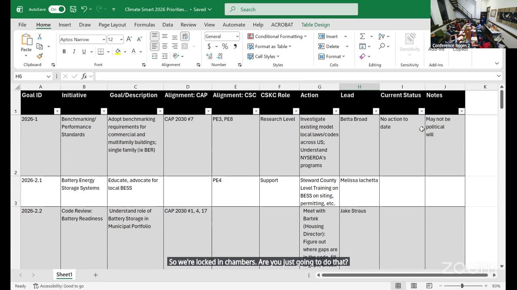Toggle the AutoSave switch
517x290 pixels.
click(57, 9)
